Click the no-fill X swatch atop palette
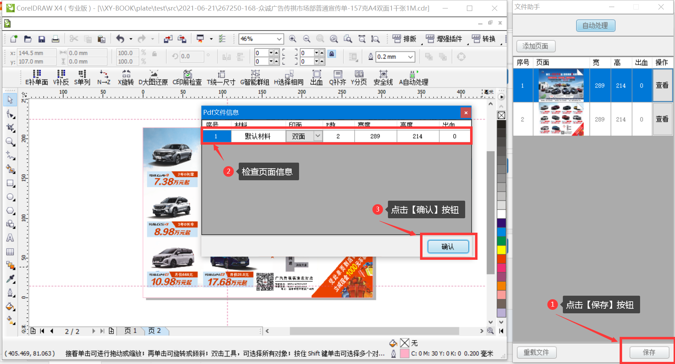 [501, 115]
